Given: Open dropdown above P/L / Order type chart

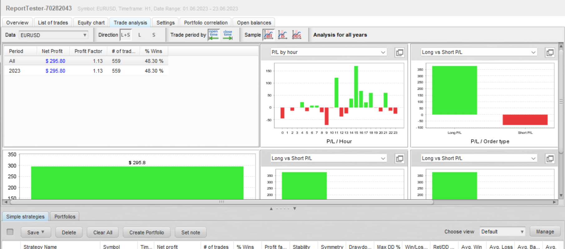Looking at the screenshot, I should coord(479,52).
